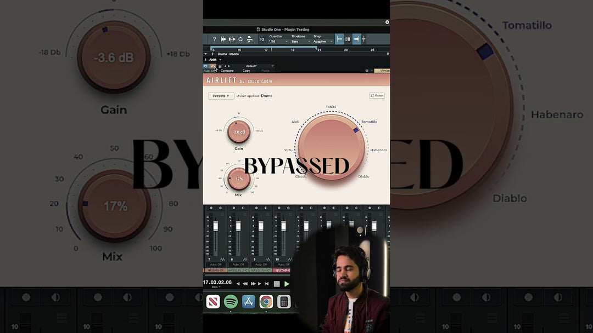
Task: Select the Aioli flavor label
Action: tap(295, 122)
